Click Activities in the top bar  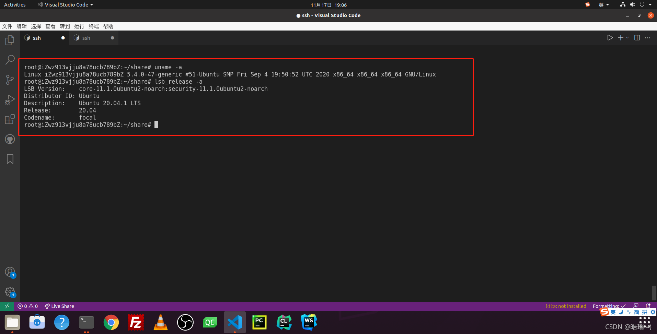tap(15, 5)
